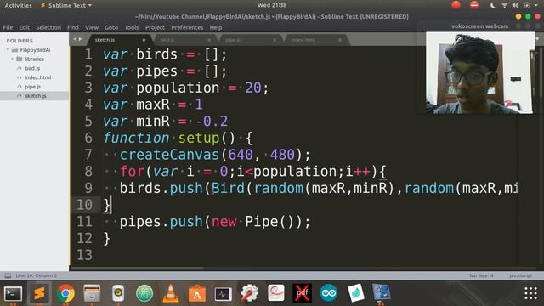Click the unsaved dot on sketch.js tab
The height and width of the screenshot is (306, 544).
coord(144,40)
